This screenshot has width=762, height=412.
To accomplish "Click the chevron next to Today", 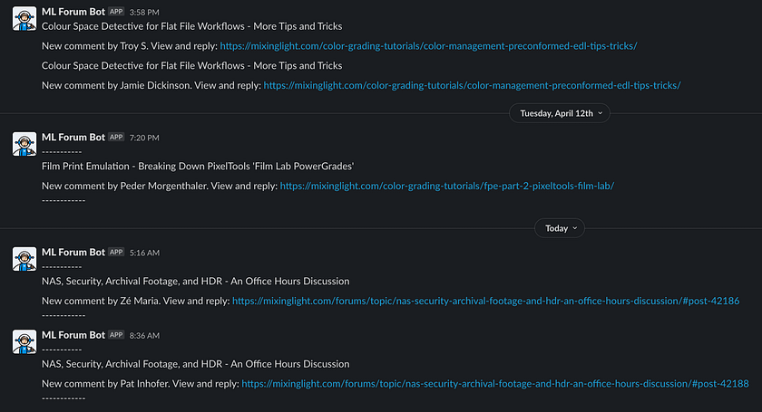I will [575, 228].
